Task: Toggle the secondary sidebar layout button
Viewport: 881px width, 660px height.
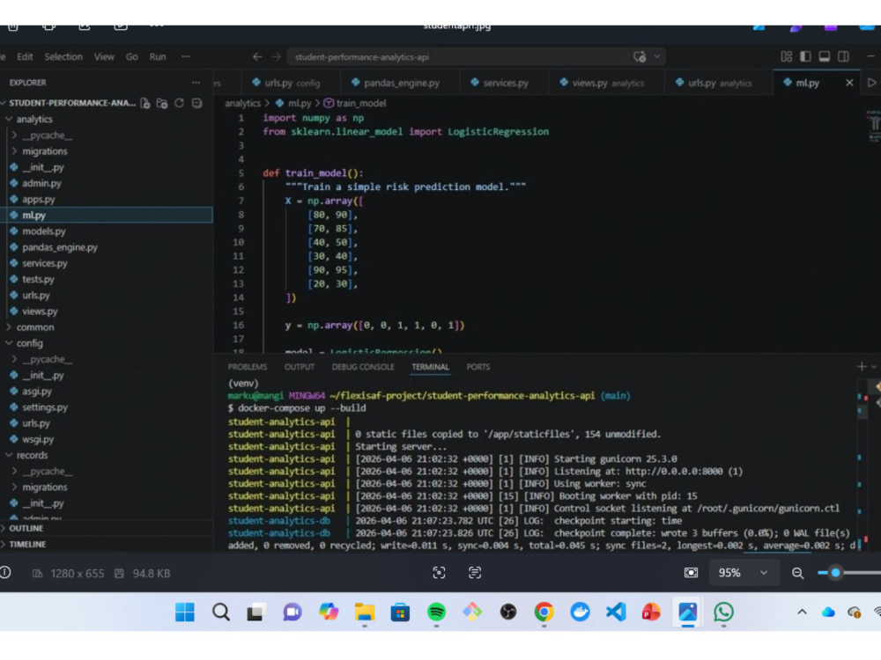Action: (x=843, y=56)
